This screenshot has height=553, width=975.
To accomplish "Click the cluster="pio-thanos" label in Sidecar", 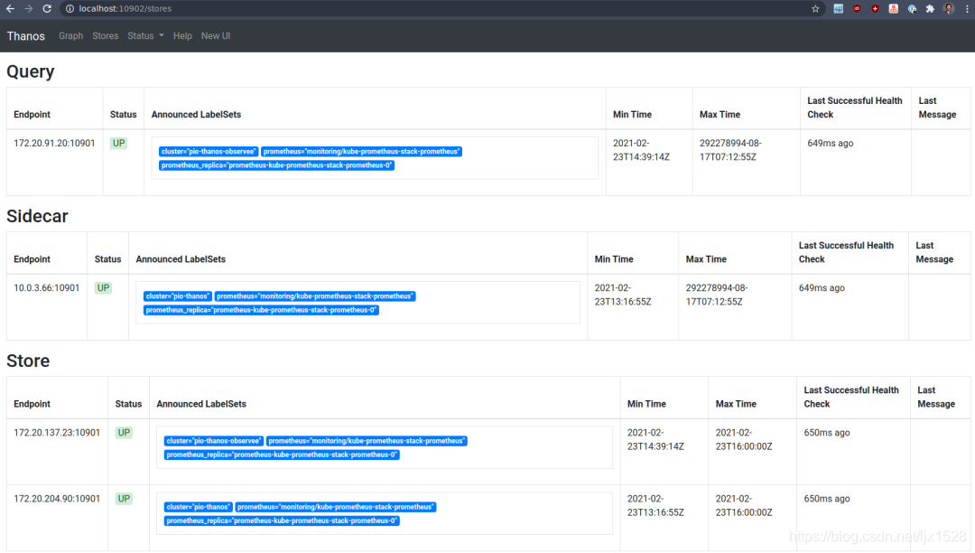I will 178,296.
